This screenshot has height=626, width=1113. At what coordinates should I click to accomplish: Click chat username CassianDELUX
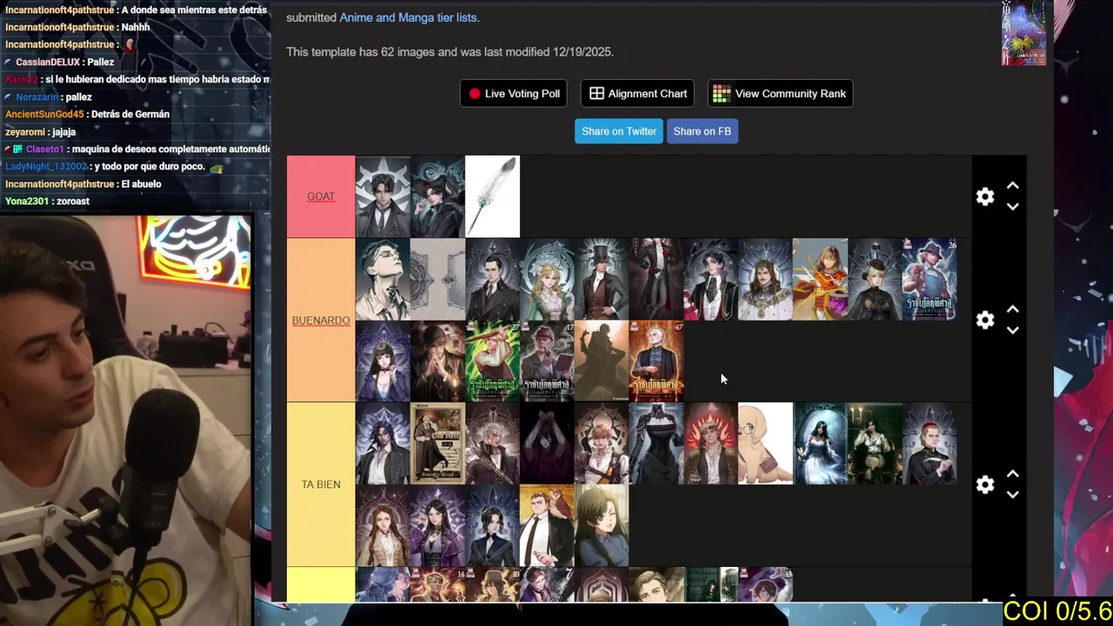[47, 62]
